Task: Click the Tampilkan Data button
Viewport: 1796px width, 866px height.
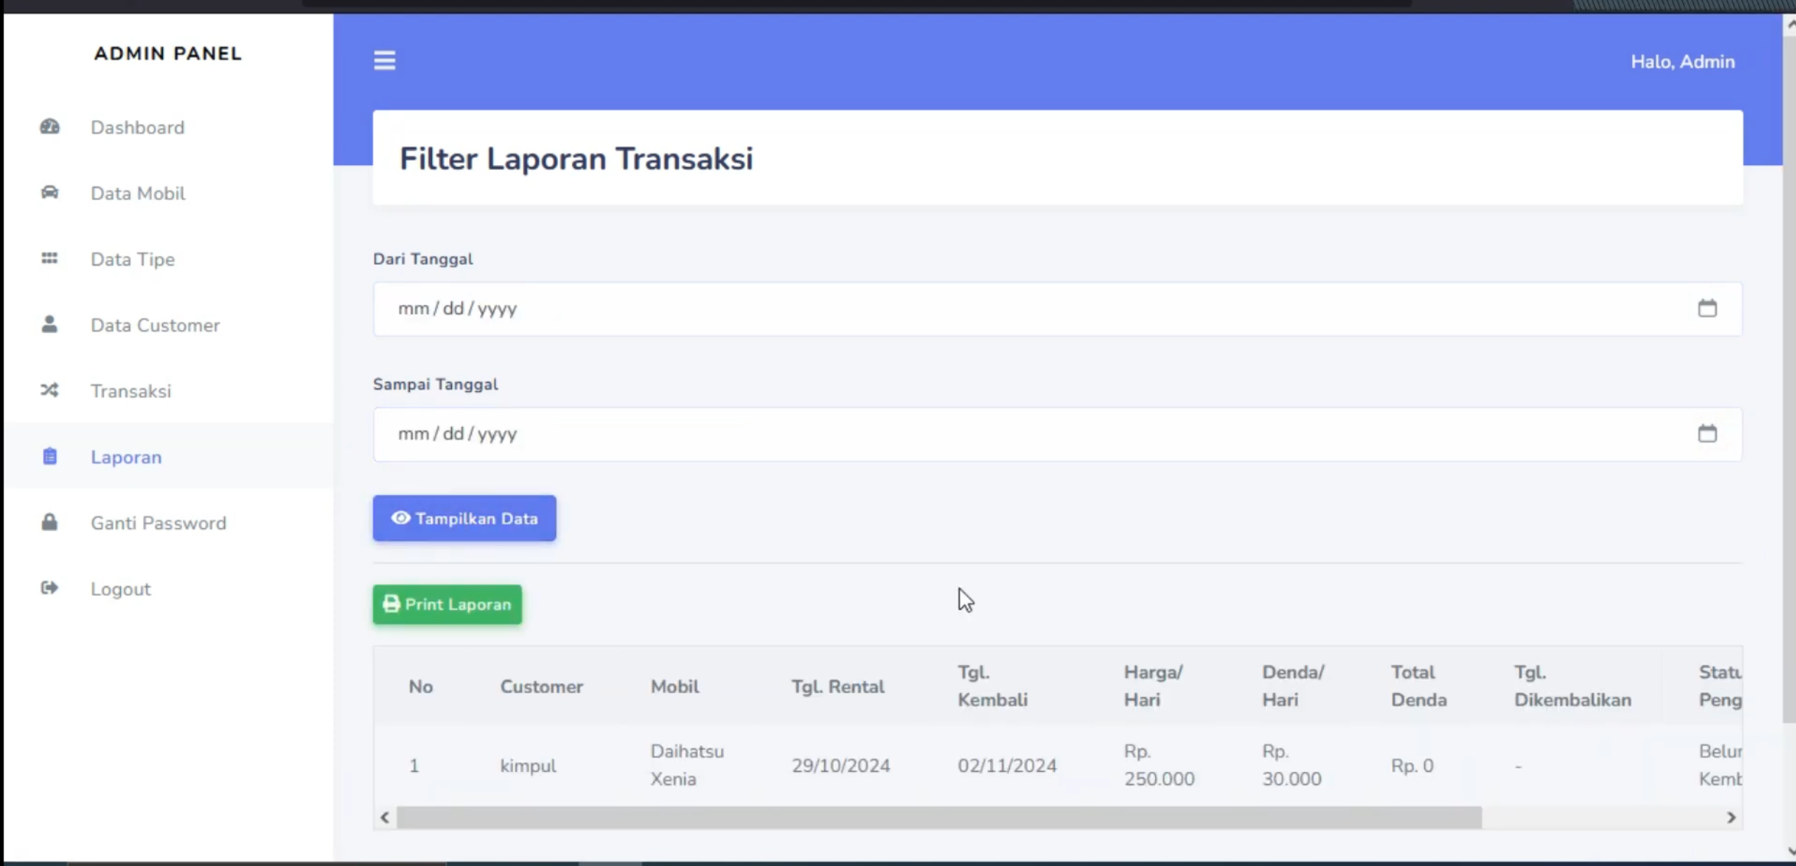Action: (464, 518)
